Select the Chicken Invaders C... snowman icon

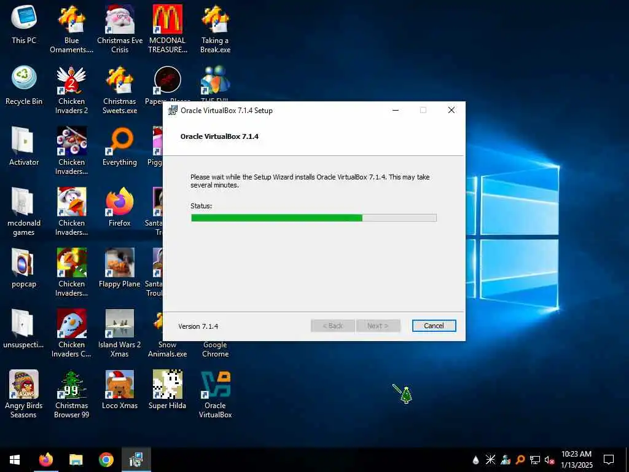(x=71, y=334)
